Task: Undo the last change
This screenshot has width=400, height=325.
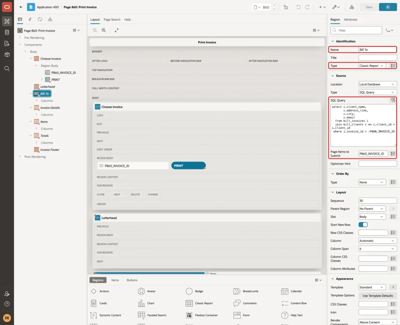Action: click(298, 7)
